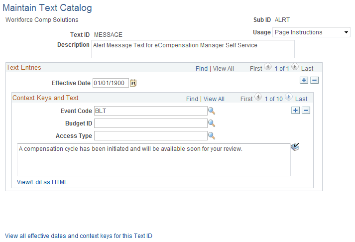The height and width of the screenshot is (242, 355).
Task: Add a new Context Keys row
Action: pyautogui.click(x=295, y=111)
